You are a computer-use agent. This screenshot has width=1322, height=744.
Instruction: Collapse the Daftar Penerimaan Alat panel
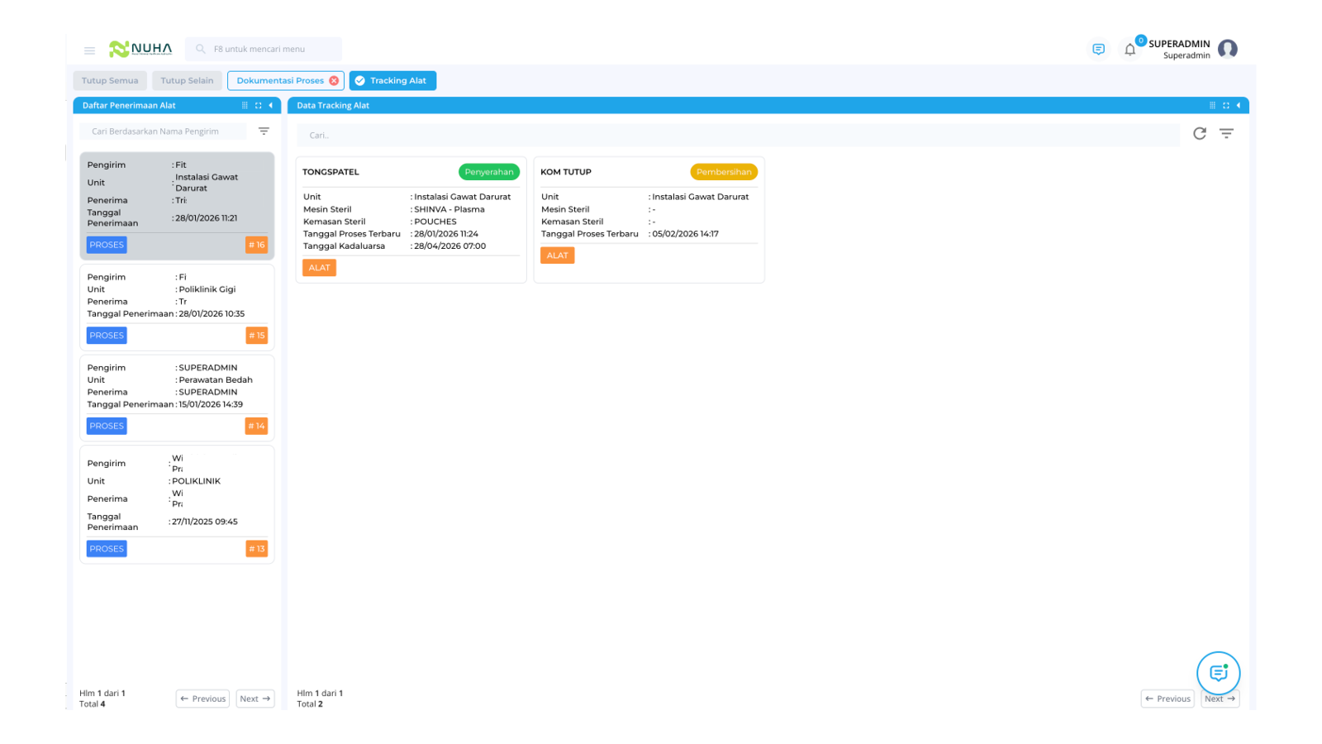(x=270, y=106)
